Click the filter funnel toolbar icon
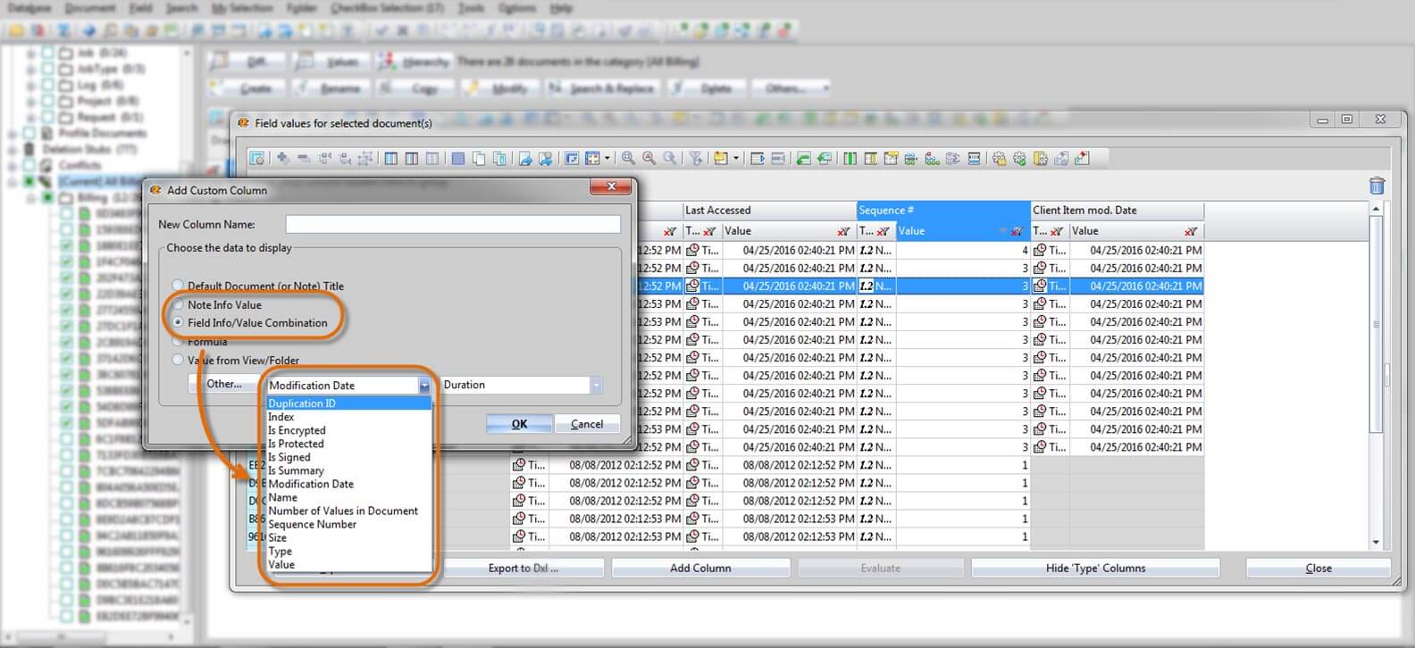 pyautogui.click(x=695, y=158)
